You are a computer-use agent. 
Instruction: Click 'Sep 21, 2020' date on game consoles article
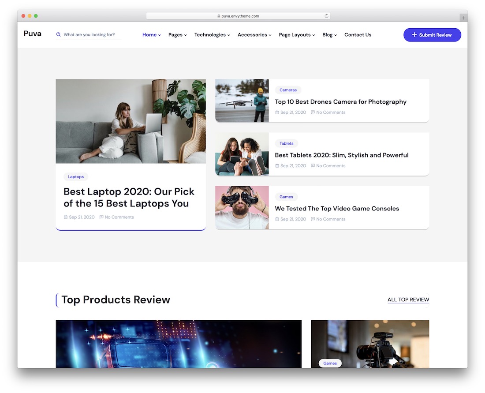pos(293,219)
